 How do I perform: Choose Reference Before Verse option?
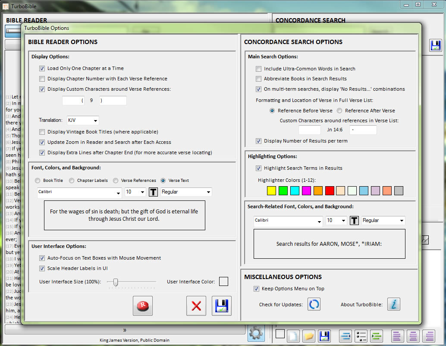point(272,111)
